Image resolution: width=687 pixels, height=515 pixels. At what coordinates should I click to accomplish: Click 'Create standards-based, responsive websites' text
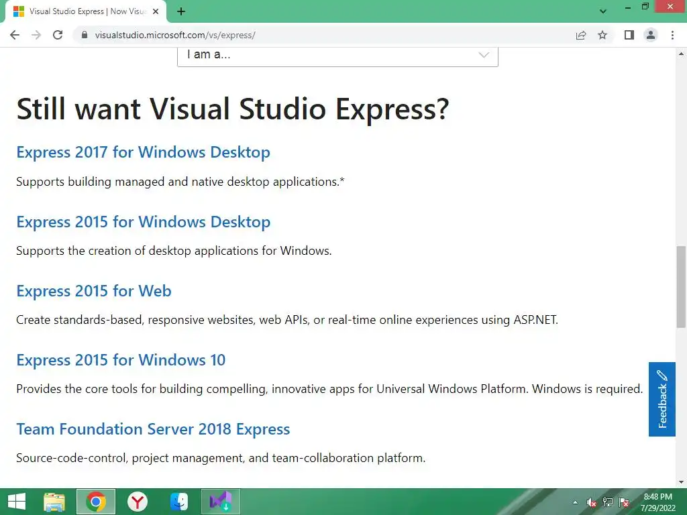287,320
